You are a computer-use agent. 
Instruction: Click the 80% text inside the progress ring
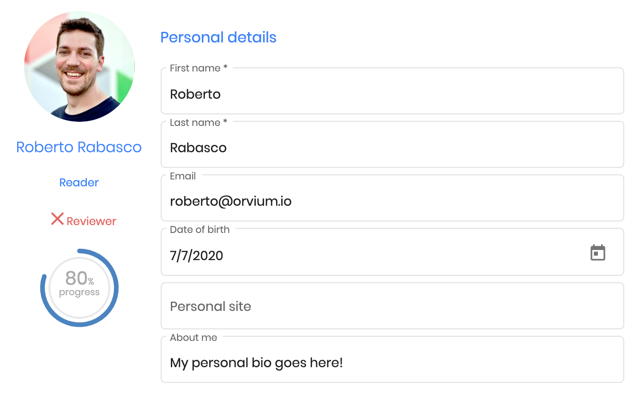(79, 278)
